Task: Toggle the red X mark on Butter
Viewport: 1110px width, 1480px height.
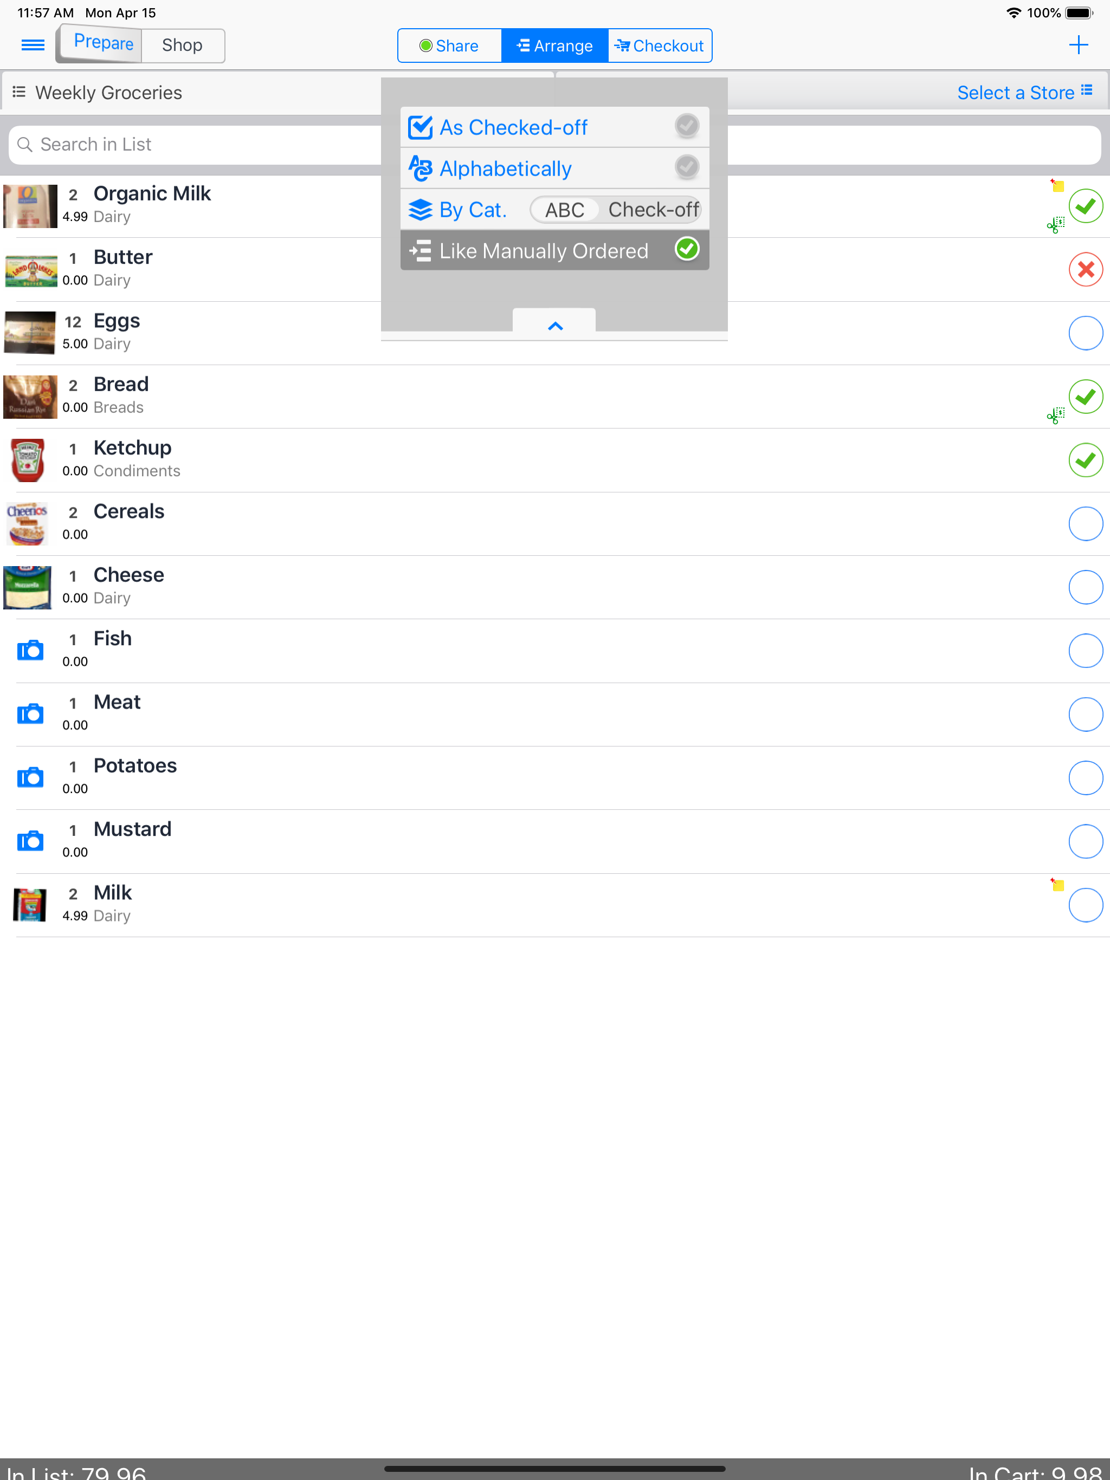Action: (1085, 270)
